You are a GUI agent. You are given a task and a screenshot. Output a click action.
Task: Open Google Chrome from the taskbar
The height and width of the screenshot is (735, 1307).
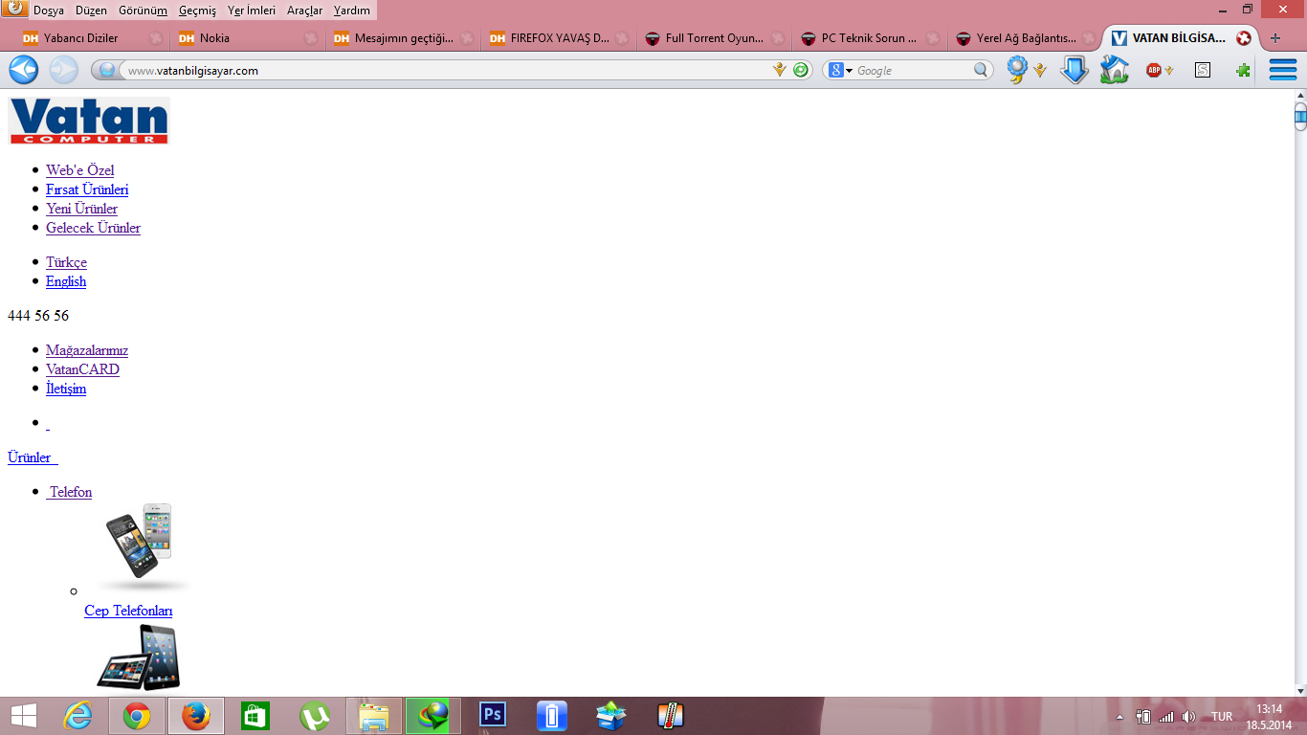tap(137, 716)
